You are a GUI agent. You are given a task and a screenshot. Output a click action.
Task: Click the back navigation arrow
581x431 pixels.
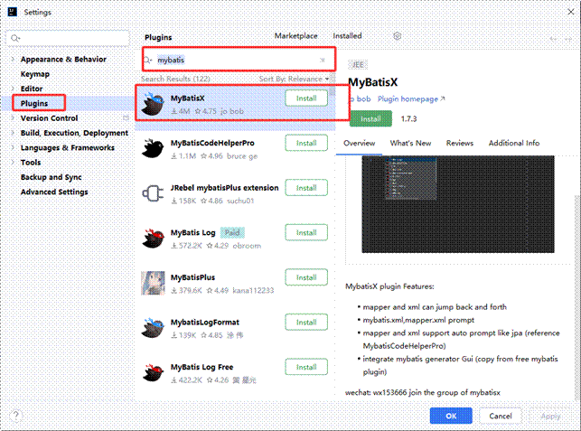[x=554, y=39]
